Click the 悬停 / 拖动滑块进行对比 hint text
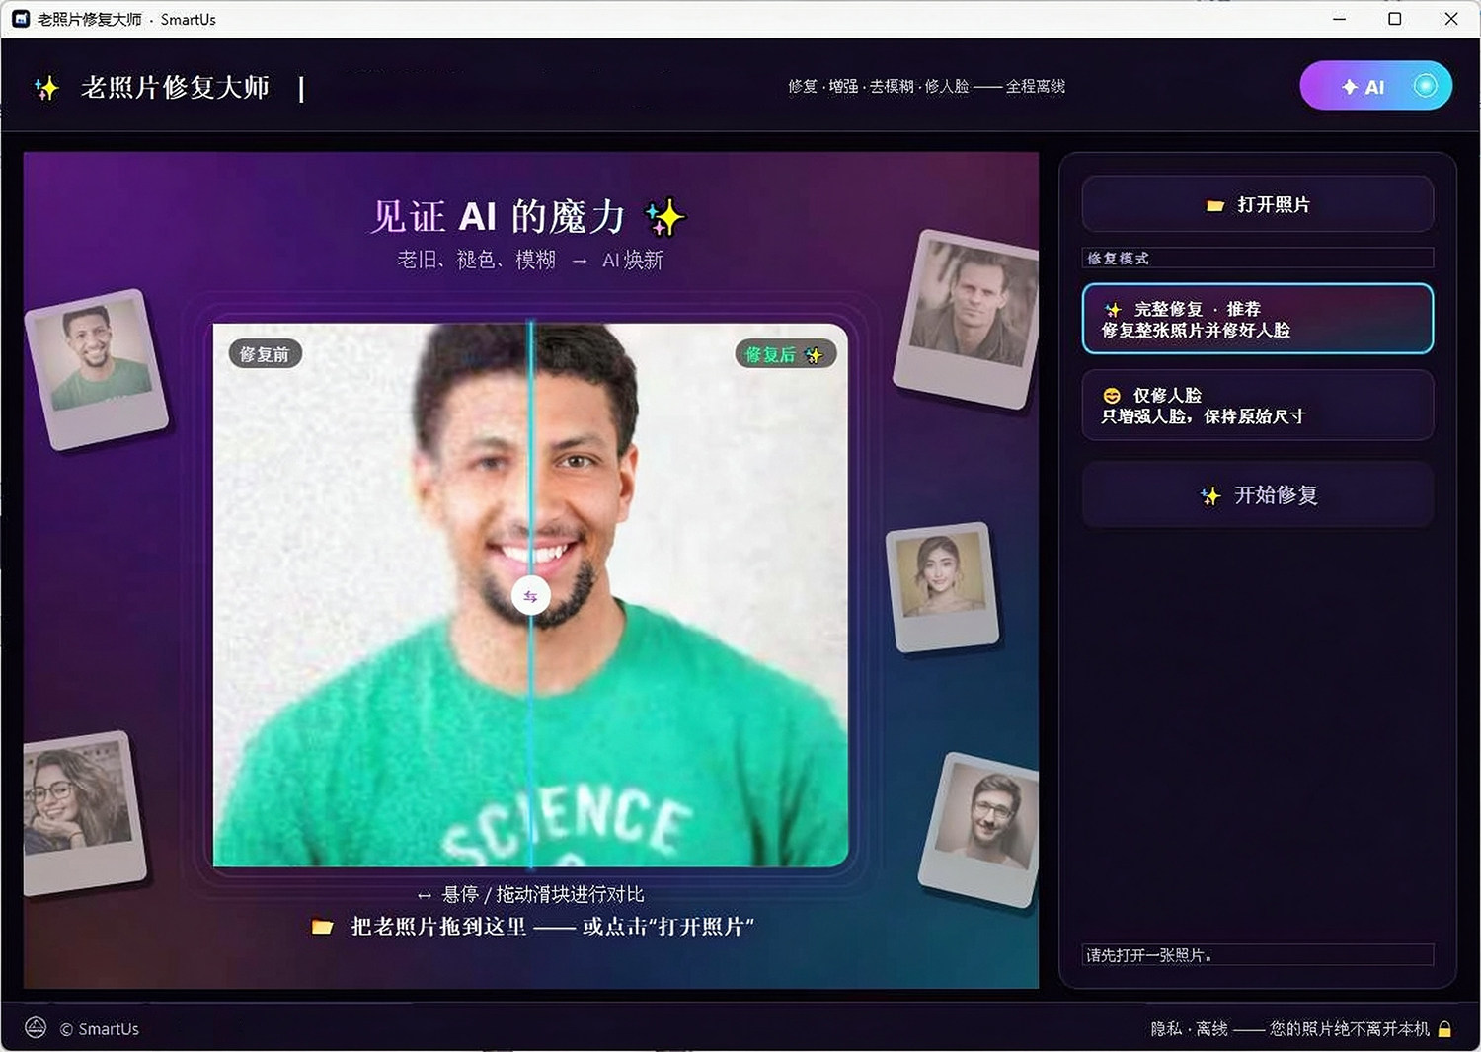Viewport: 1481px width, 1052px height. point(530,894)
